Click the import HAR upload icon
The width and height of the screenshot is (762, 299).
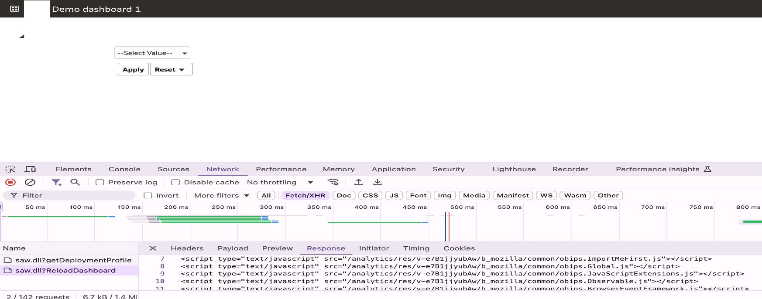coord(359,182)
